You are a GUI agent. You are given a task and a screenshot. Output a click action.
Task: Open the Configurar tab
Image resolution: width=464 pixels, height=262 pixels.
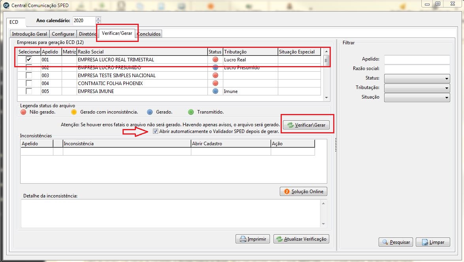[63, 34]
